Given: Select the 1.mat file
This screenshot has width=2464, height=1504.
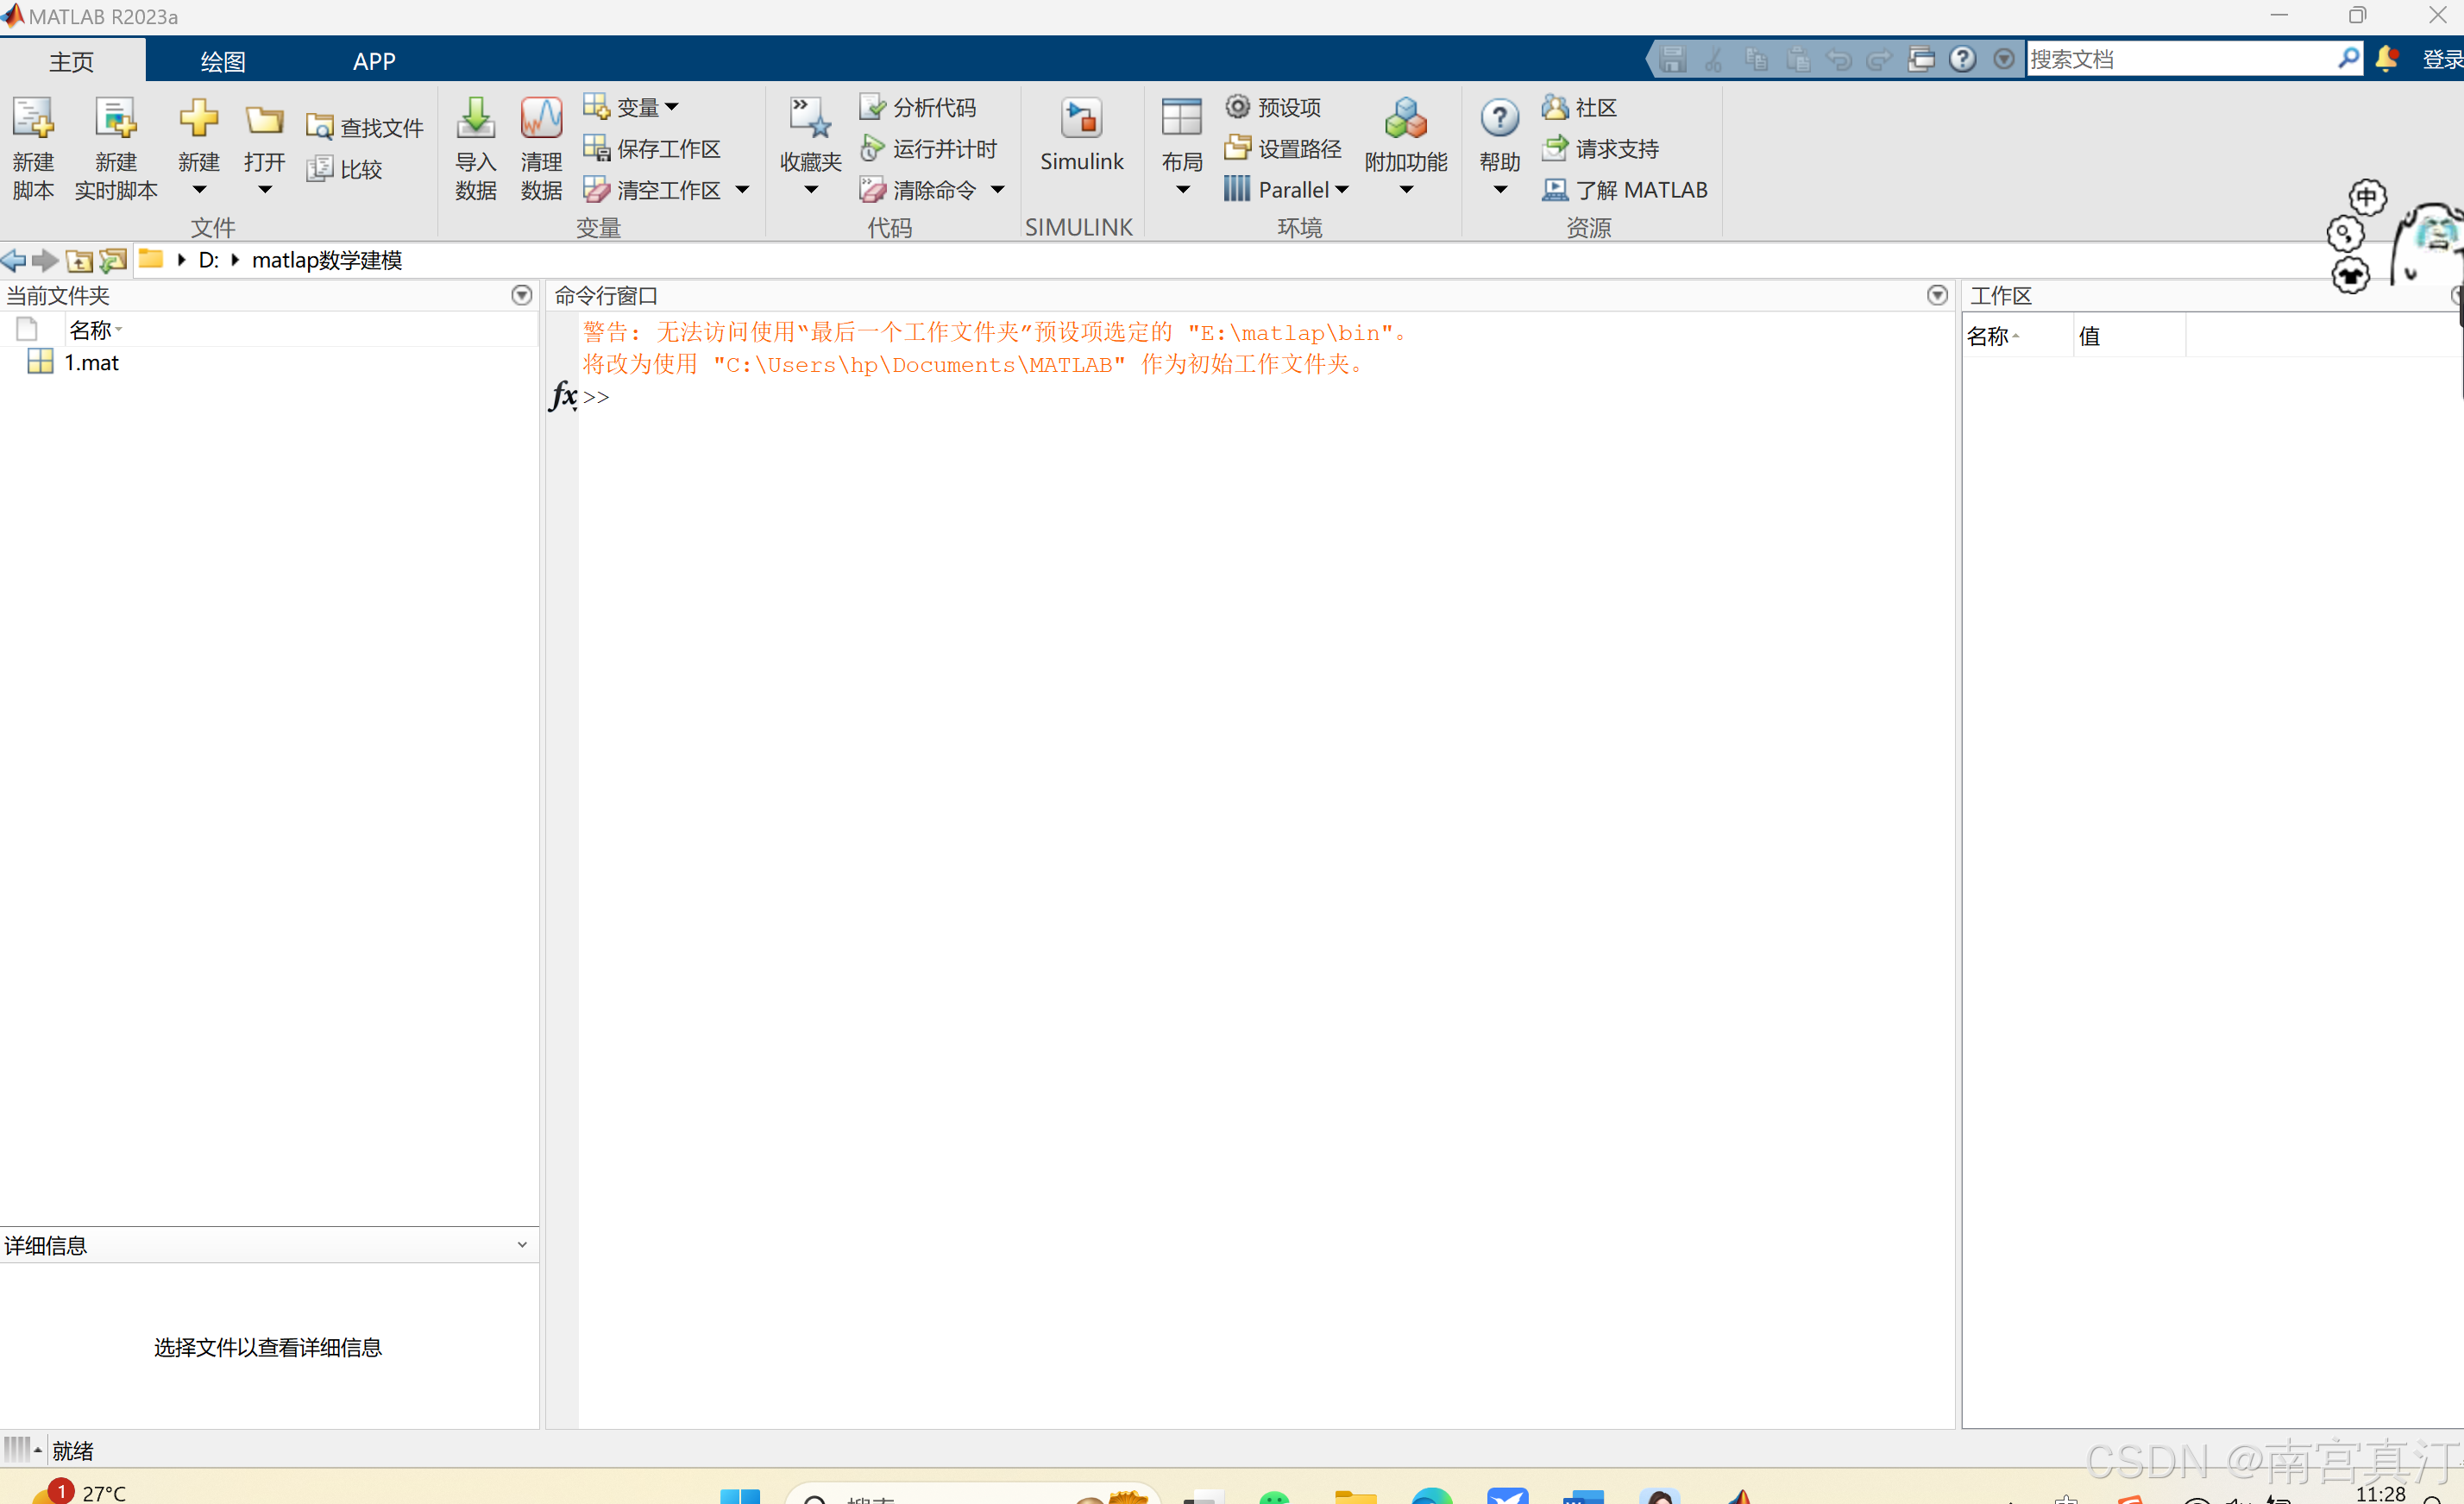Looking at the screenshot, I should click(91, 362).
